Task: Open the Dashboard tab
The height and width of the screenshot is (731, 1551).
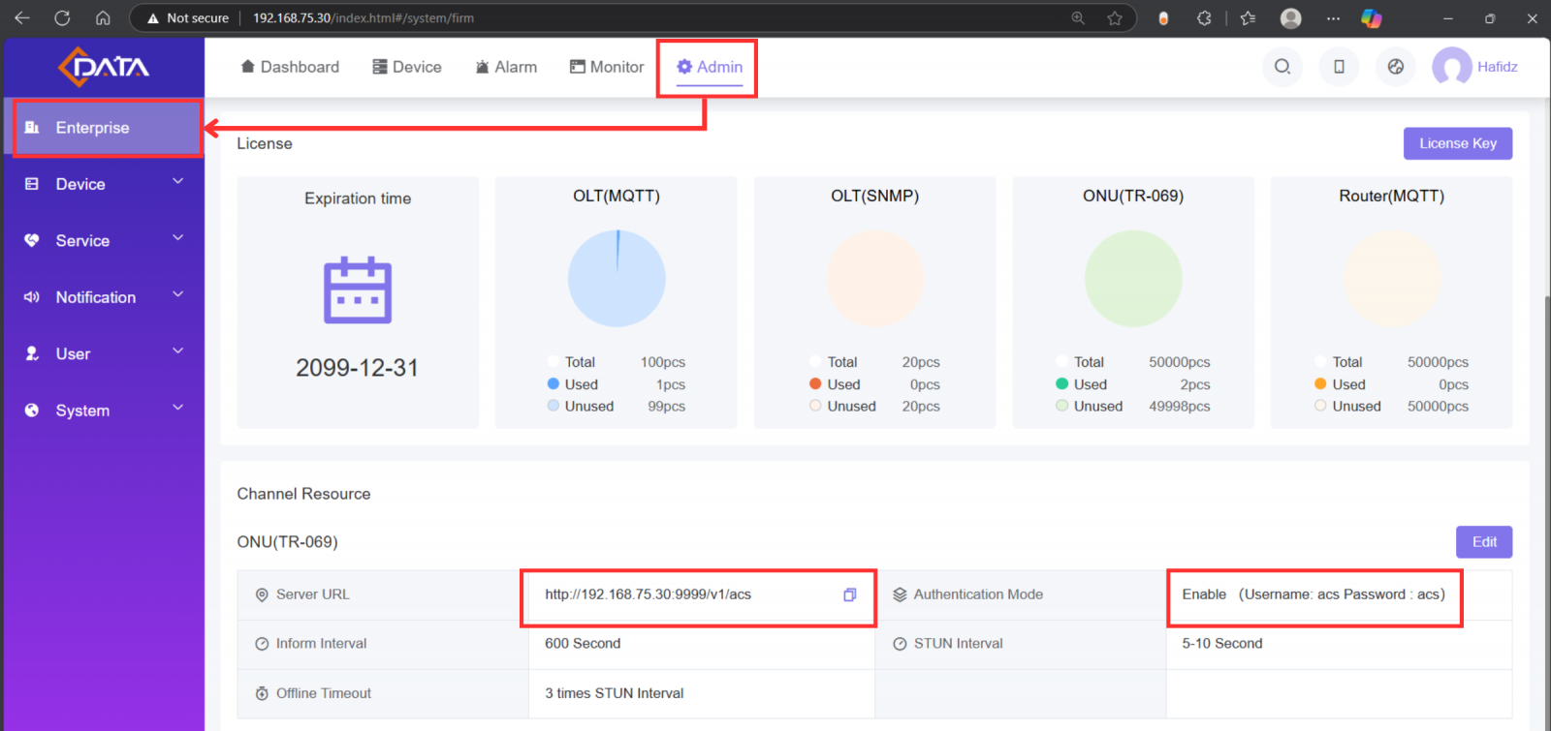Action: [290, 67]
